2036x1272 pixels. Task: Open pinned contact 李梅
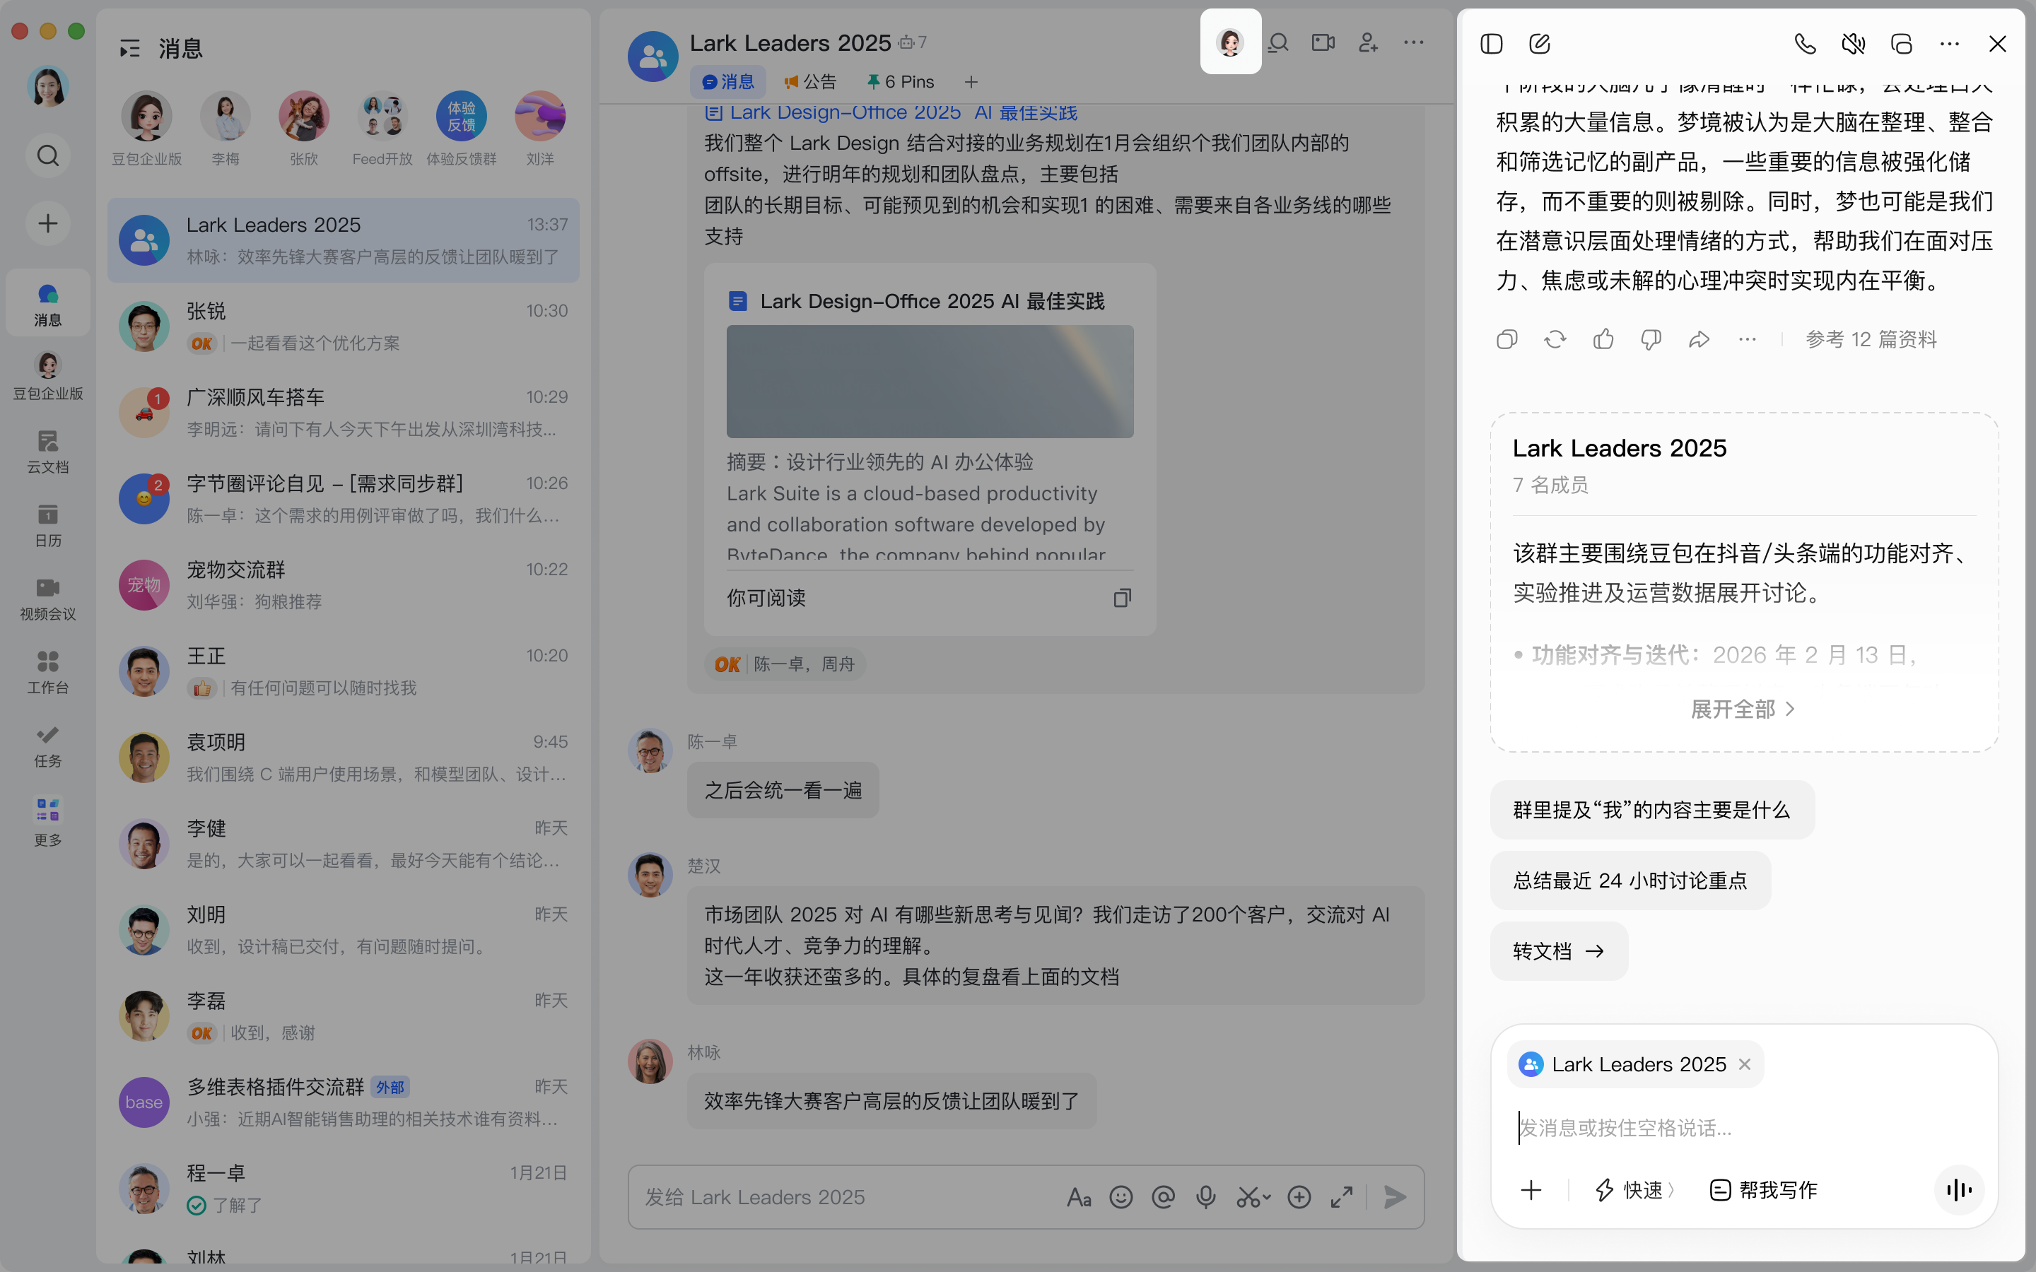225,129
